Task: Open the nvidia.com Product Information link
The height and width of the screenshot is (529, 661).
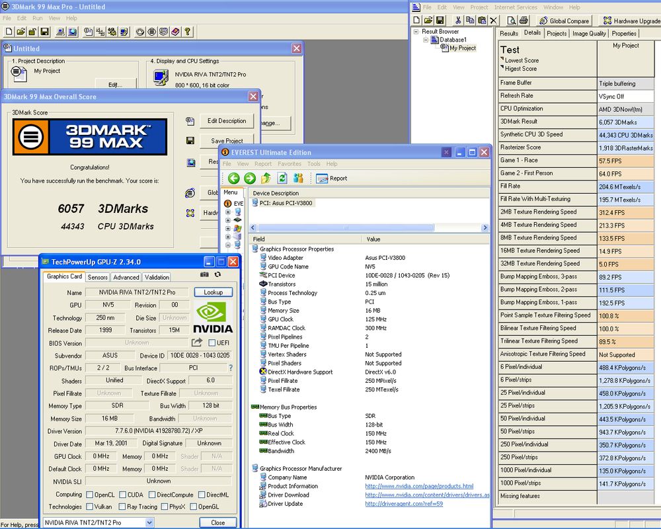Action: (419, 486)
